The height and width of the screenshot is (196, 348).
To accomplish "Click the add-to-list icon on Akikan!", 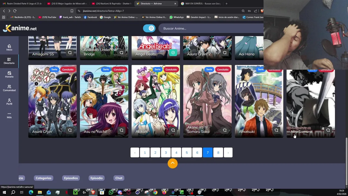I will coord(173,130).
